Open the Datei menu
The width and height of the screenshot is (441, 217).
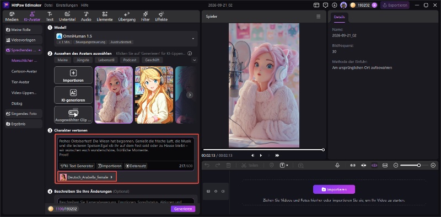coord(49,5)
